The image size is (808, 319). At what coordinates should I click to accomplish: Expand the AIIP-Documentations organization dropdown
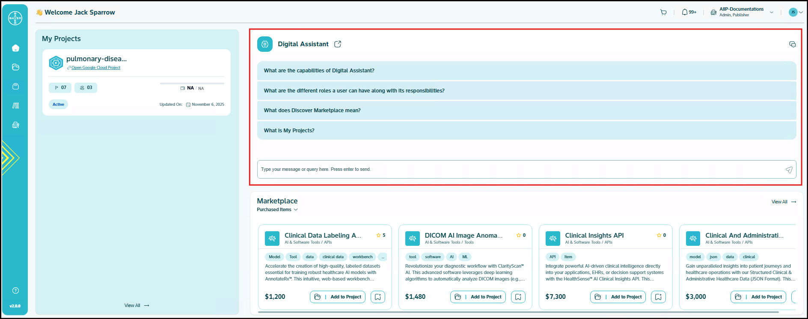pos(771,12)
